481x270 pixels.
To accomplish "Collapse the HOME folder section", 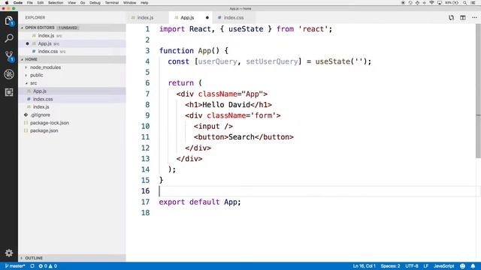I will point(31,59).
